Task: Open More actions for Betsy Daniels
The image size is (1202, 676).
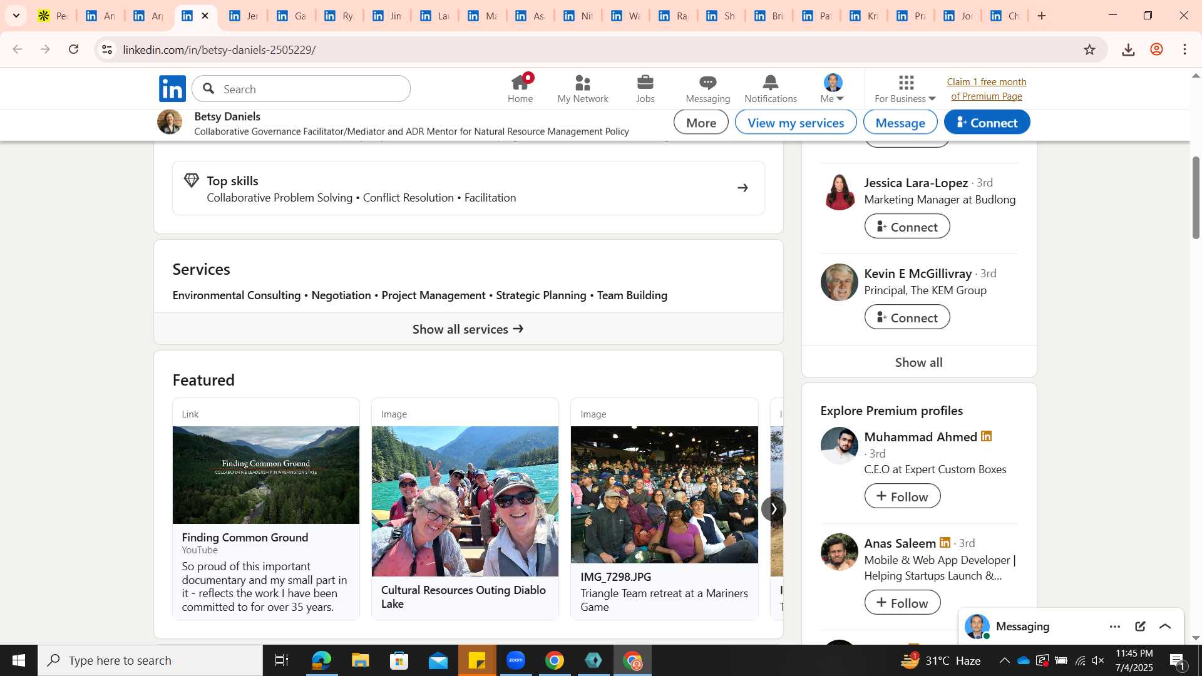Action: point(701,123)
